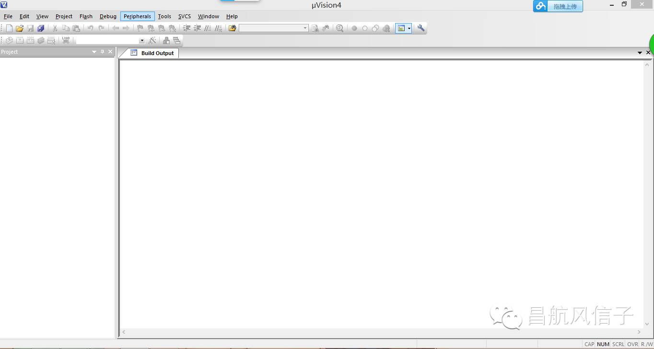This screenshot has width=654, height=349.
Task: Open the Select Target dropdown arrow
Action: pos(142,41)
